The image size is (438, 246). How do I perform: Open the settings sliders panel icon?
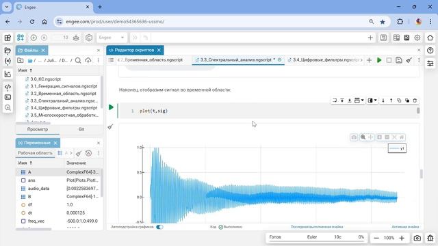pos(430,64)
